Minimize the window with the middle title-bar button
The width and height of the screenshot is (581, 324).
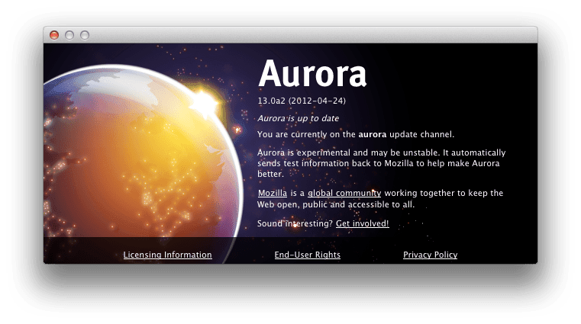point(69,35)
